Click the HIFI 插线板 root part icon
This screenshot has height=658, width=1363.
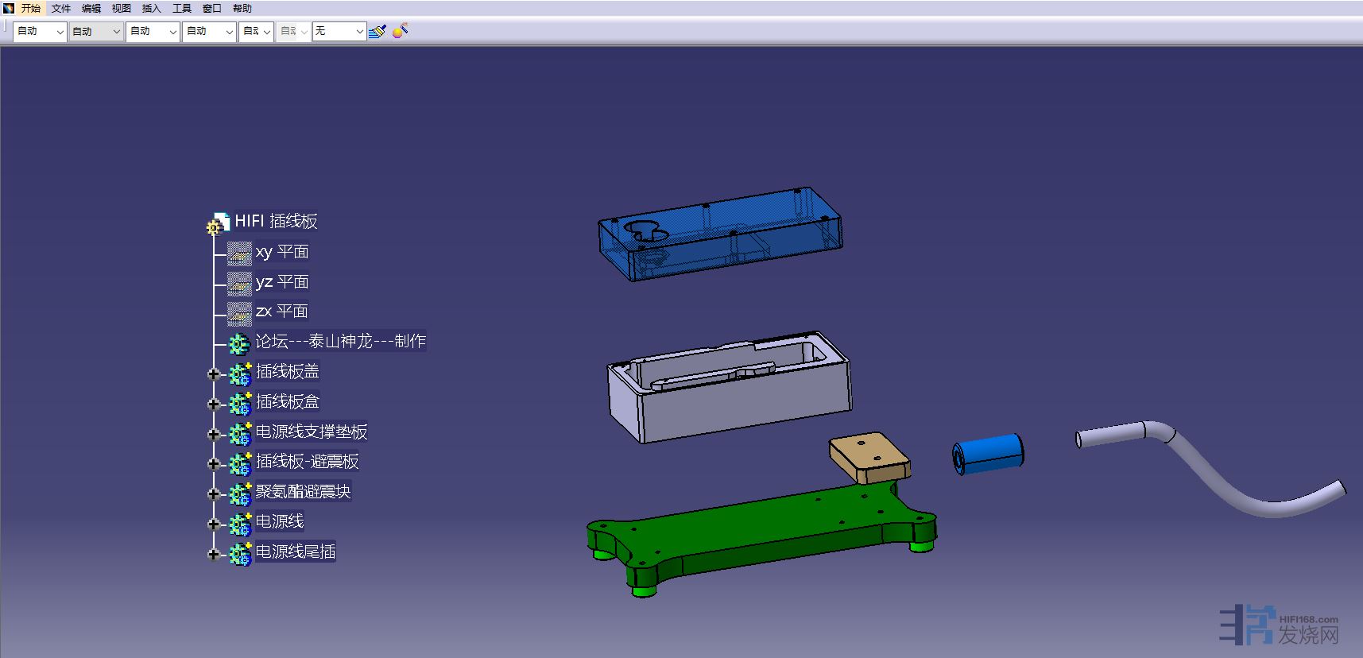point(218,223)
